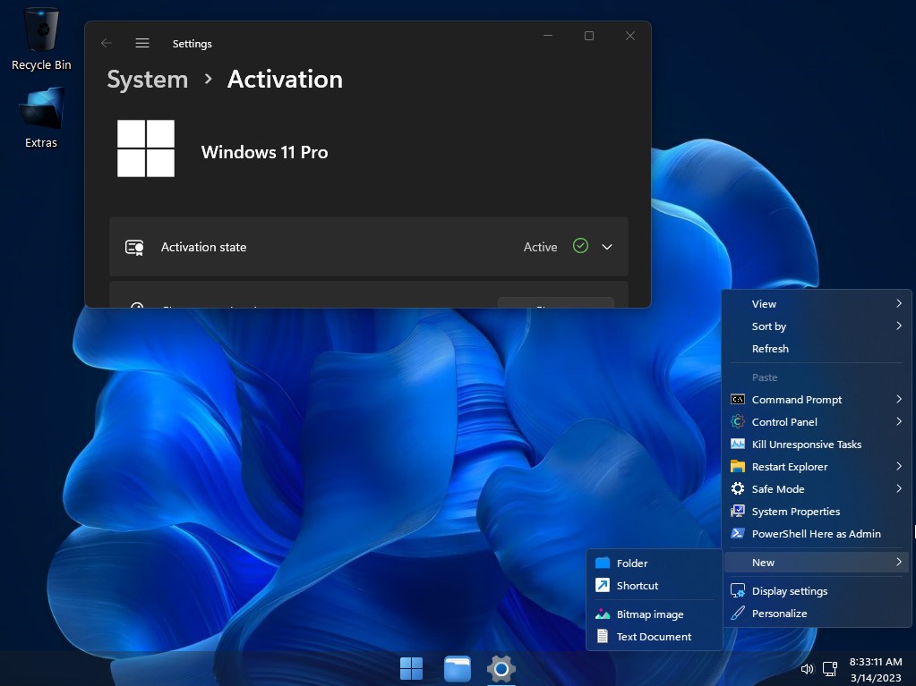Expand the Activation state chevron
The height and width of the screenshot is (686, 916).
[607, 247]
